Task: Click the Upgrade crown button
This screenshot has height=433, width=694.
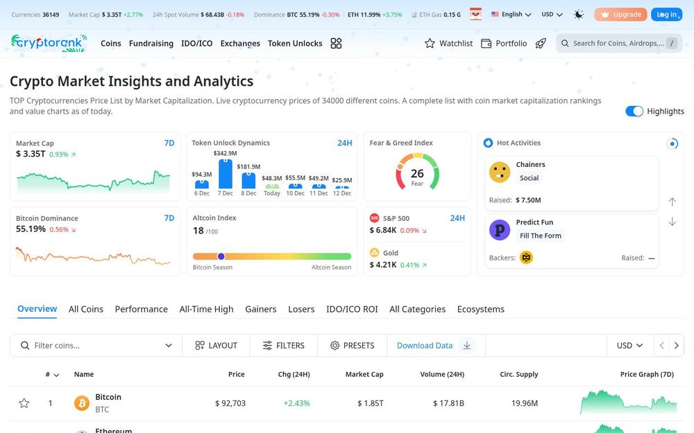Action: click(x=620, y=15)
